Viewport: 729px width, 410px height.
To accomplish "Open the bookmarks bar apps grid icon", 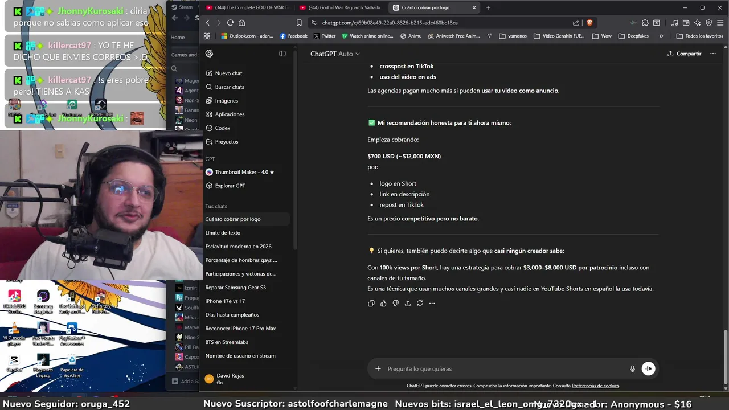I will pos(207,36).
